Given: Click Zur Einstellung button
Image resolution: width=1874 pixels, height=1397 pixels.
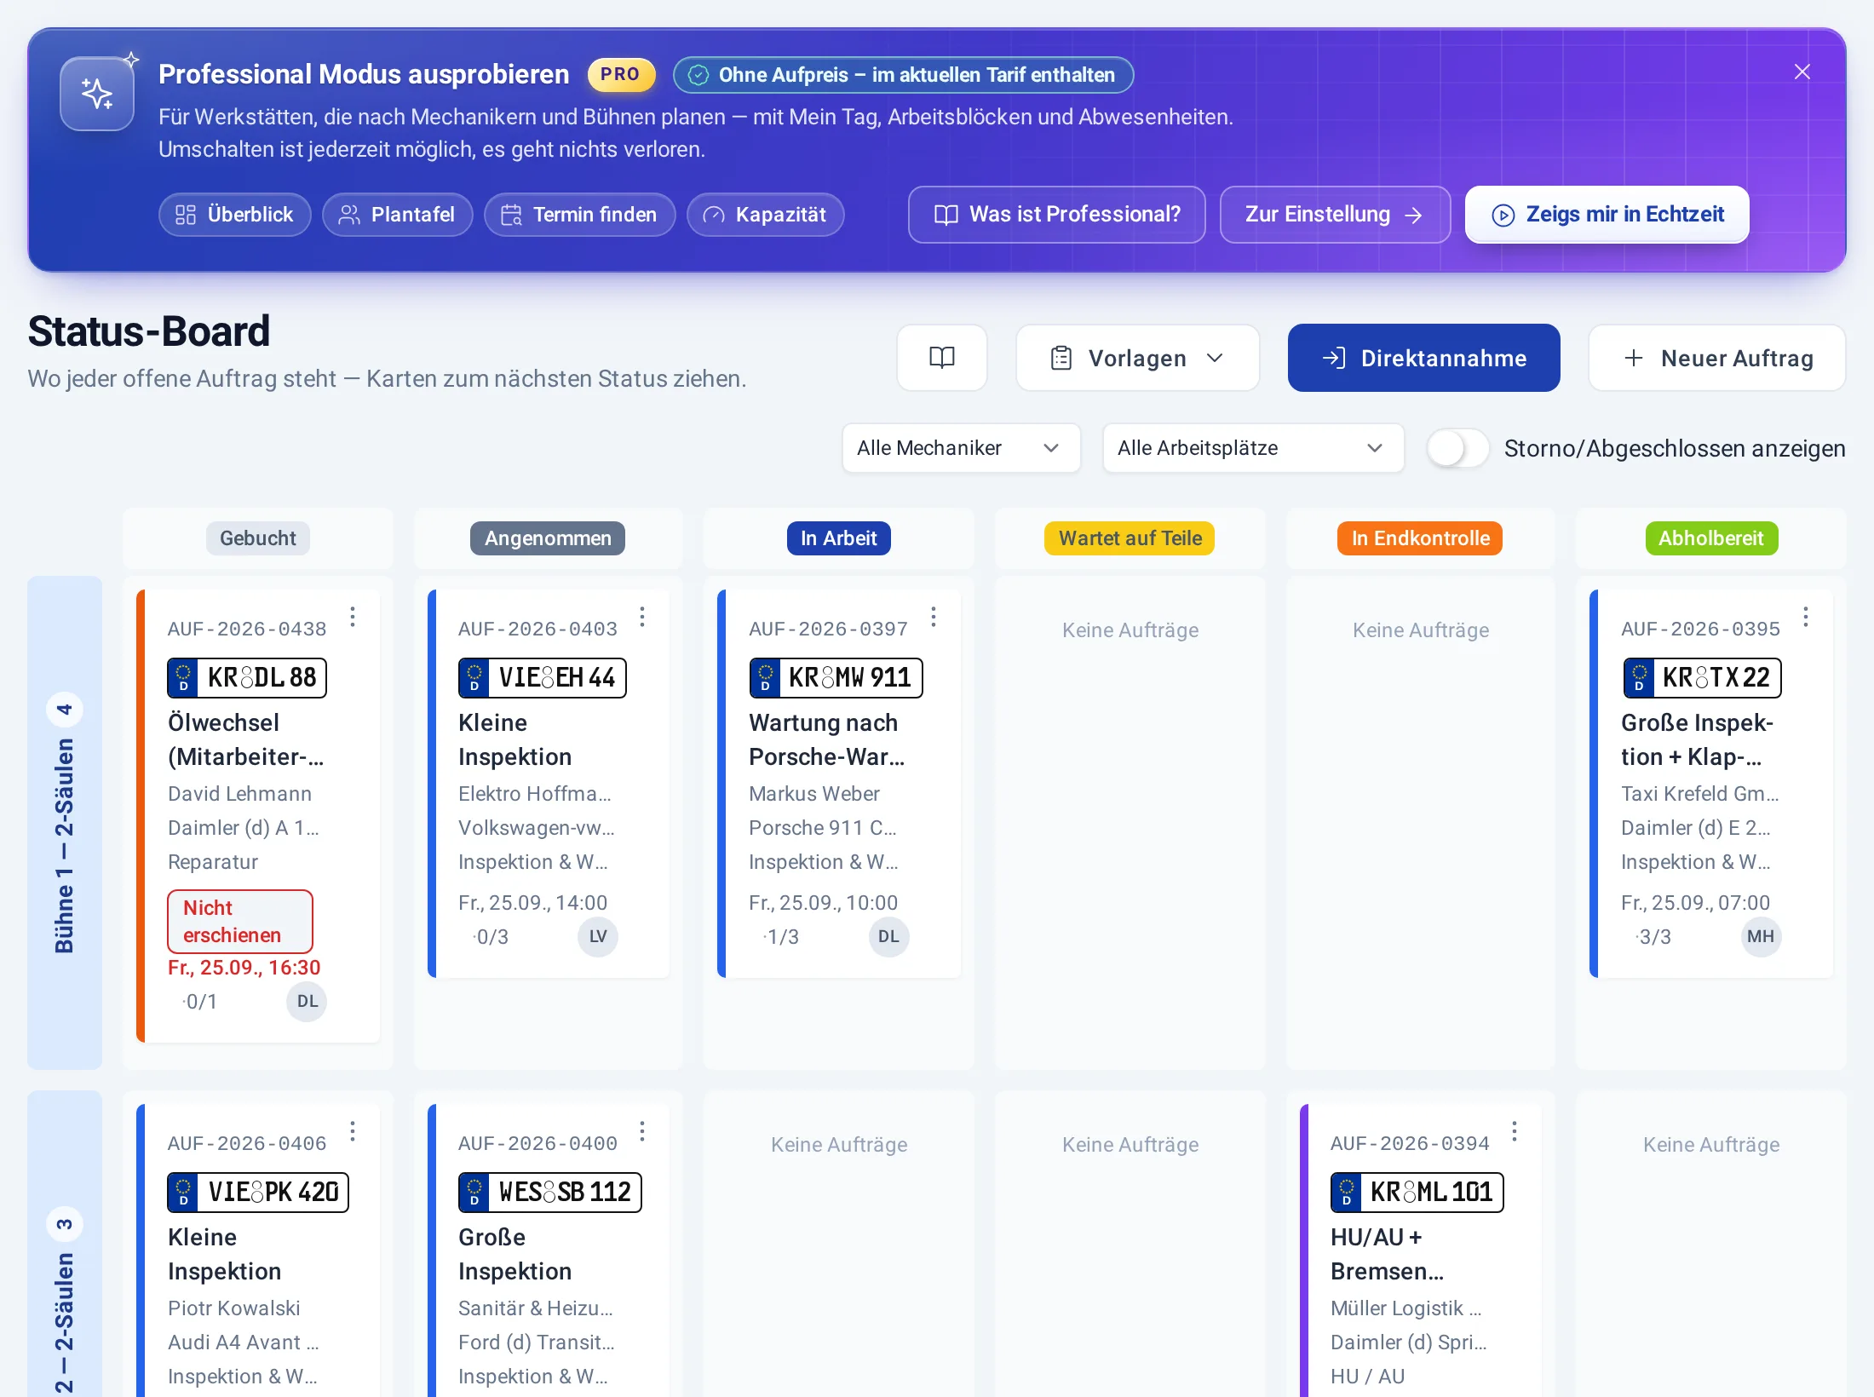Looking at the screenshot, I should tap(1334, 215).
